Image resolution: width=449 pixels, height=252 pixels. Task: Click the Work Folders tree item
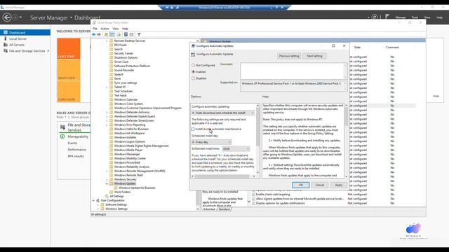point(122,192)
